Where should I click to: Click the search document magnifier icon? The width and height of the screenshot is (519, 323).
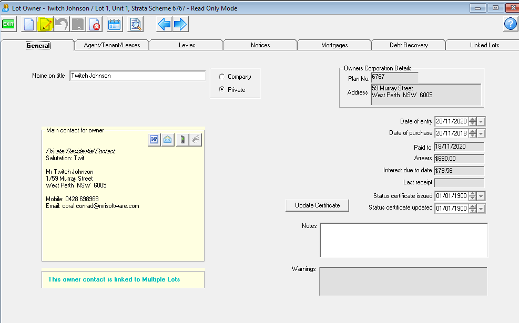pos(135,25)
